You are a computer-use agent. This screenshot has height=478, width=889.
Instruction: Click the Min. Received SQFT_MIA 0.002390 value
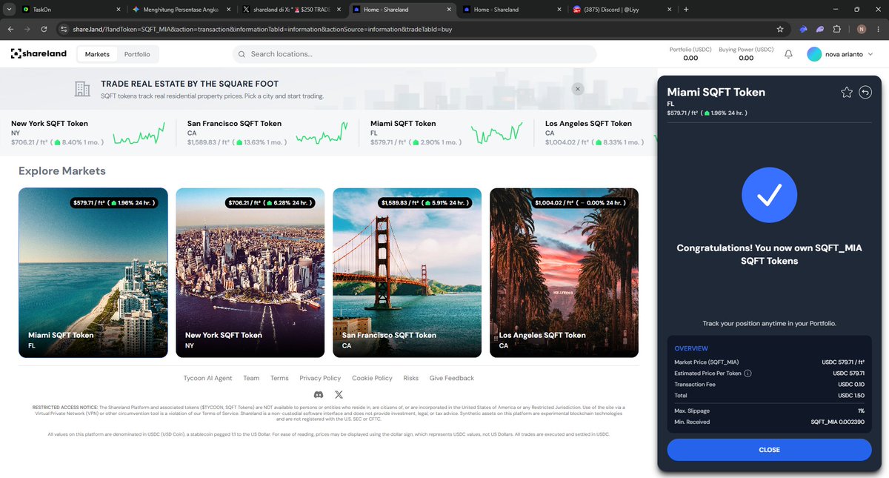(838, 422)
